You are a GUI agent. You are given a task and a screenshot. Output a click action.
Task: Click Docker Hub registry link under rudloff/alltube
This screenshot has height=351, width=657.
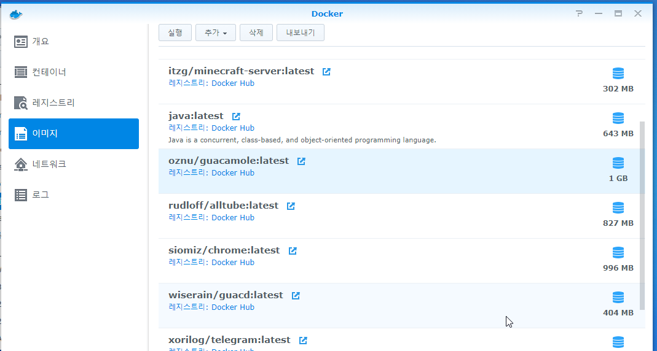point(232,218)
